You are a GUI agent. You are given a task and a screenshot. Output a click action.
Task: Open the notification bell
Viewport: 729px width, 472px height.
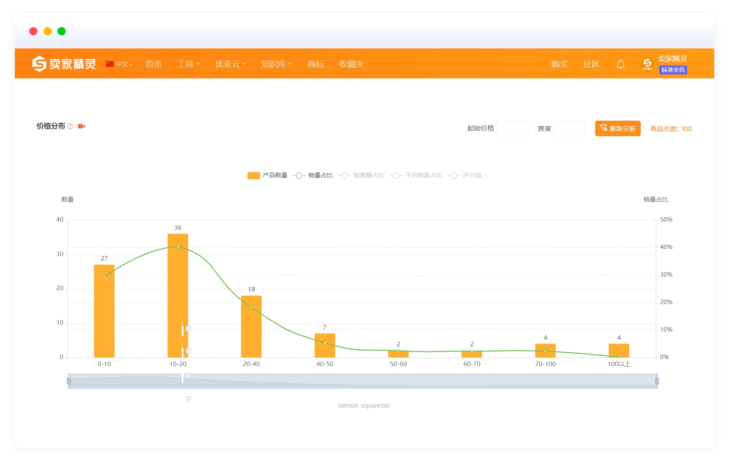621,64
